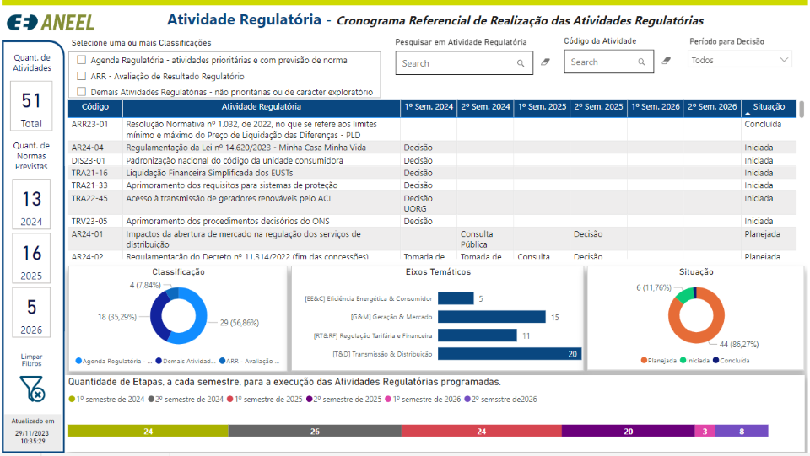Sort by 1º Sem. 2024 column header

[429, 107]
